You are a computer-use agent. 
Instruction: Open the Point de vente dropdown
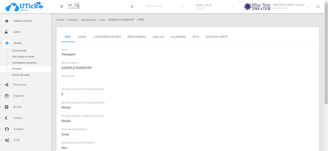pyautogui.click(x=164, y=7)
